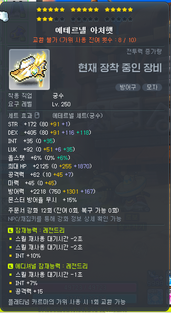Click the Eternal Archer Hat item icon
The height and width of the screenshot is (313, 171).
pyautogui.click(x=29, y=69)
